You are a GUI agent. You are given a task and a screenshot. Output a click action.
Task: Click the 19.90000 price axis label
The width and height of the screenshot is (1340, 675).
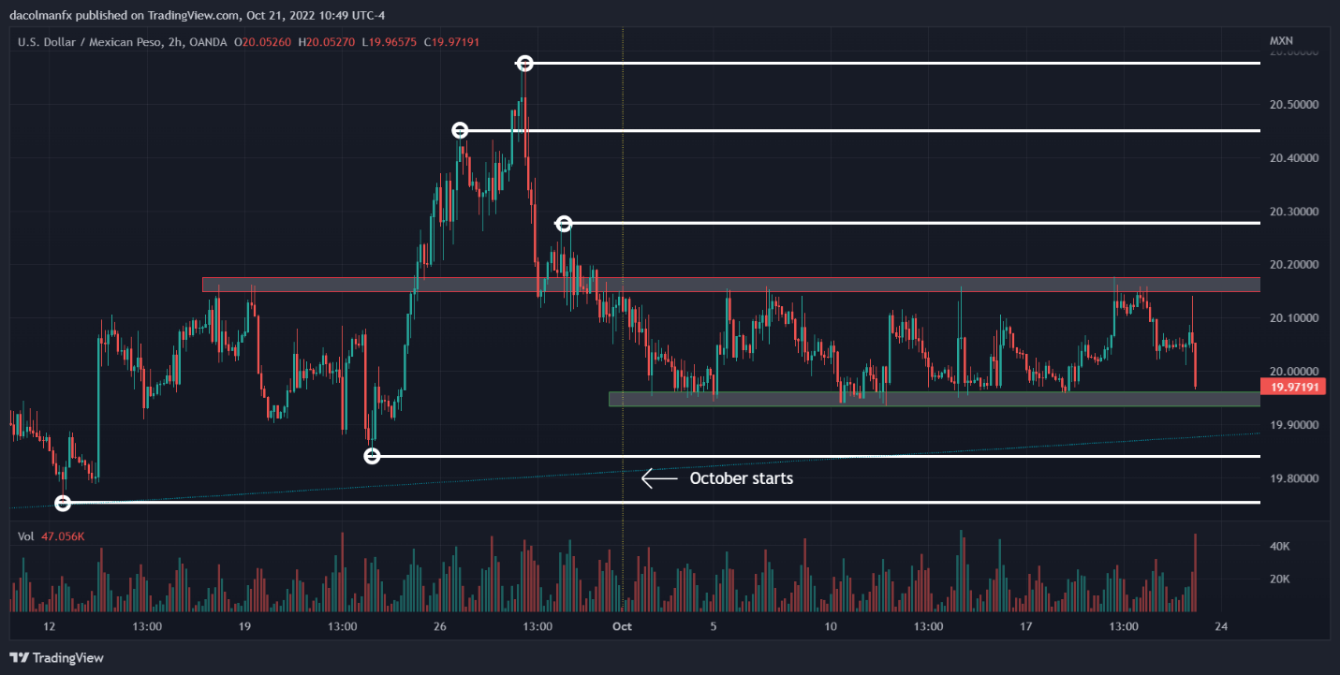(x=1295, y=425)
